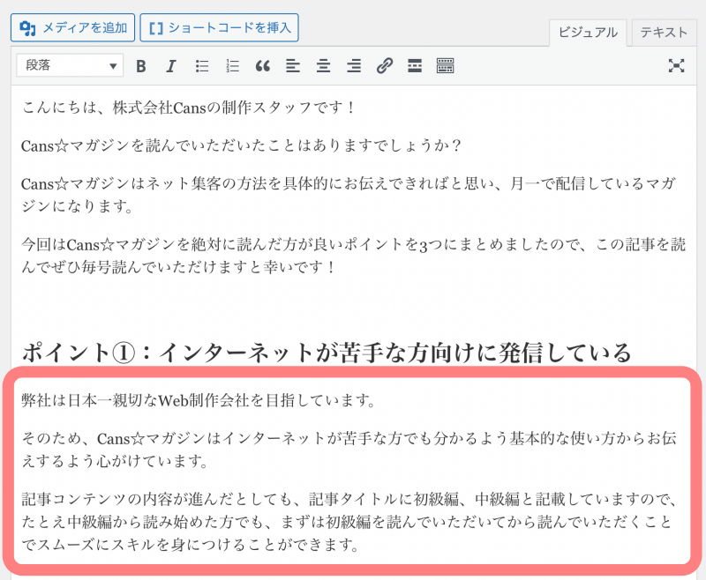
Task: Switch to the テキスト editor tab
Action: coord(664,33)
